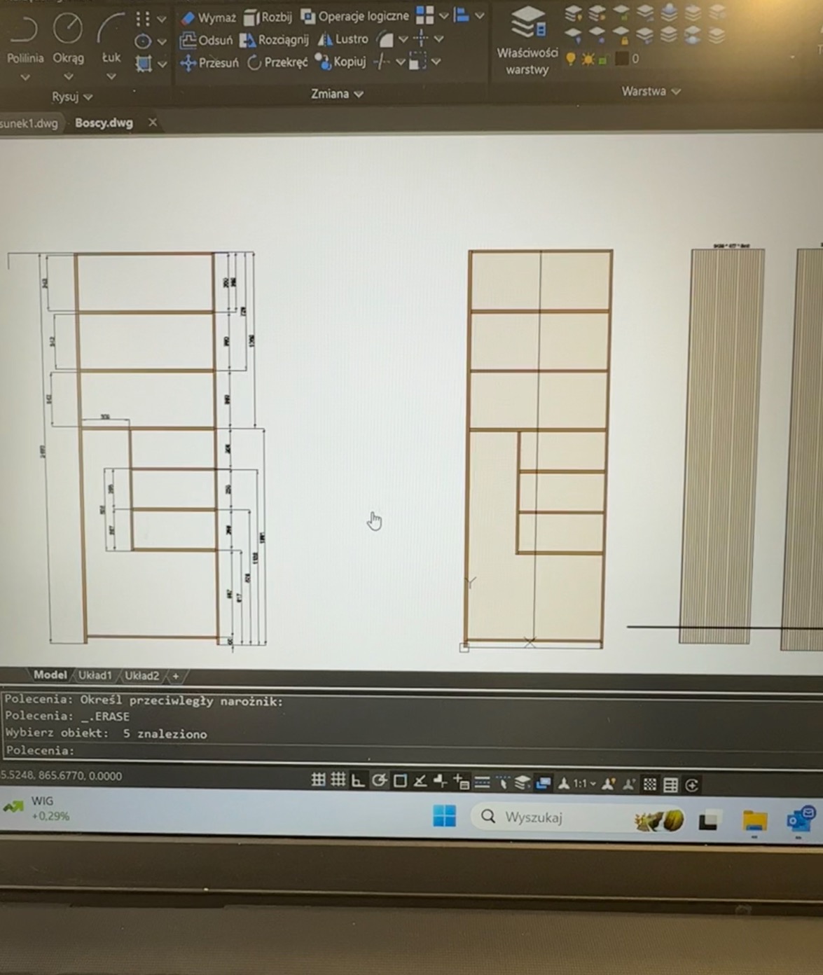
Task: Switch to the Układ1 layout tab
Action: pyautogui.click(x=95, y=675)
